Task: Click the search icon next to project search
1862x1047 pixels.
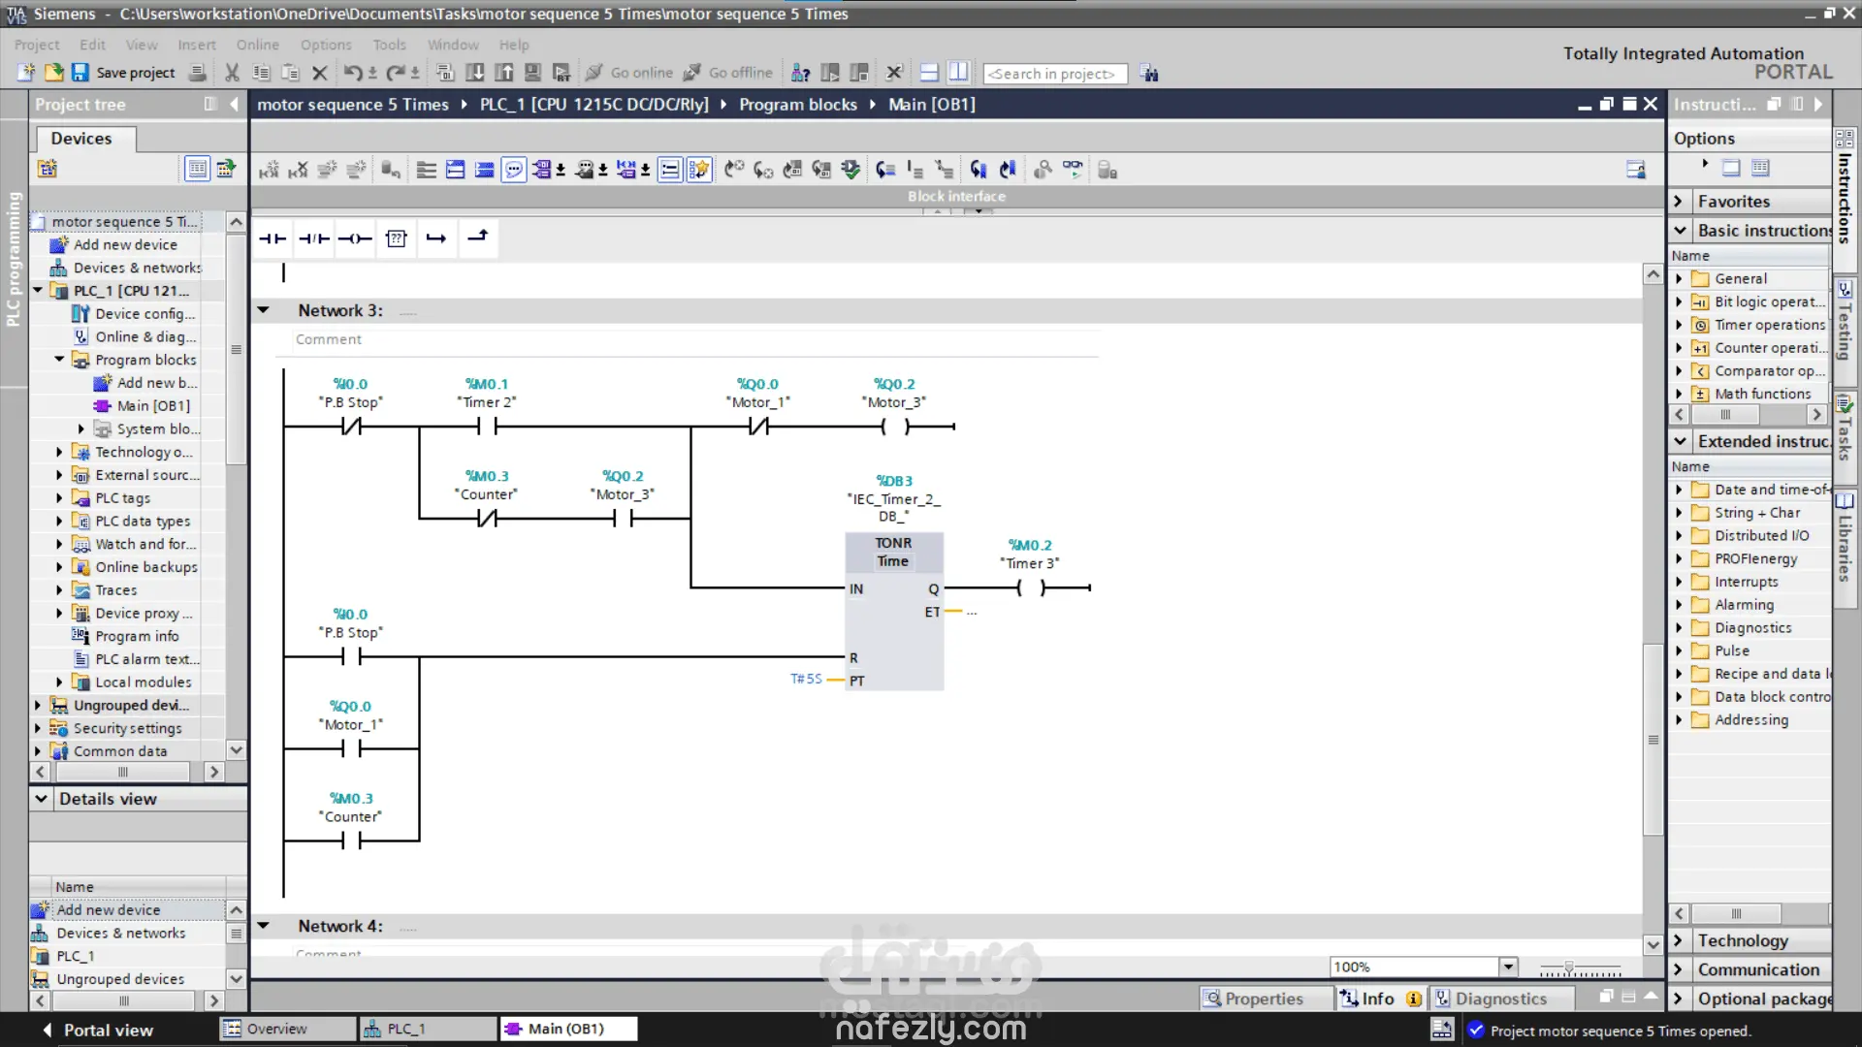Action: (x=1149, y=74)
